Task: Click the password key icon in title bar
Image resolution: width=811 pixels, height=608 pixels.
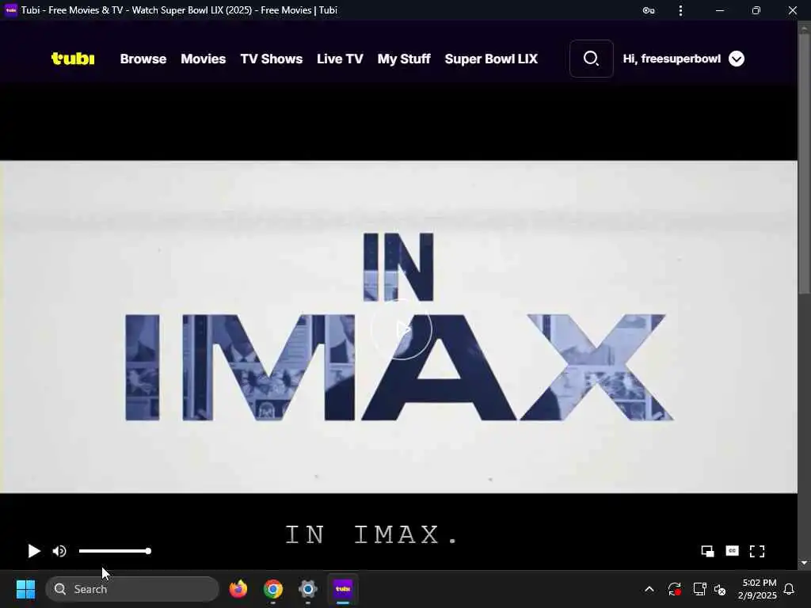Action: pos(649,10)
